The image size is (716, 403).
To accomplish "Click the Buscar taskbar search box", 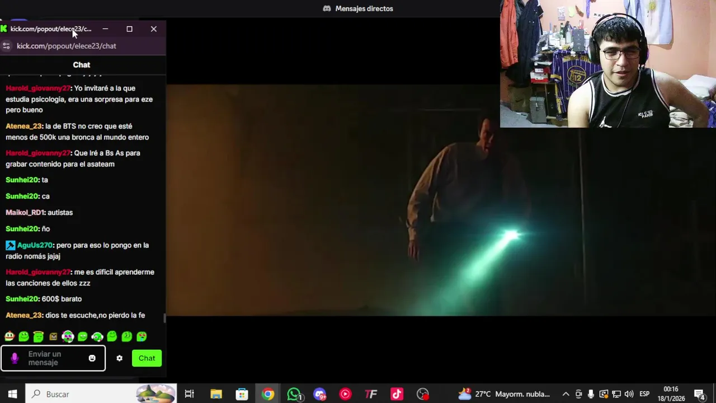I will pos(101,394).
